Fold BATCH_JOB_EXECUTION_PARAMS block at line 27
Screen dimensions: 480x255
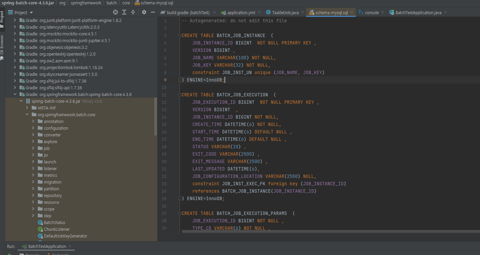179,213
